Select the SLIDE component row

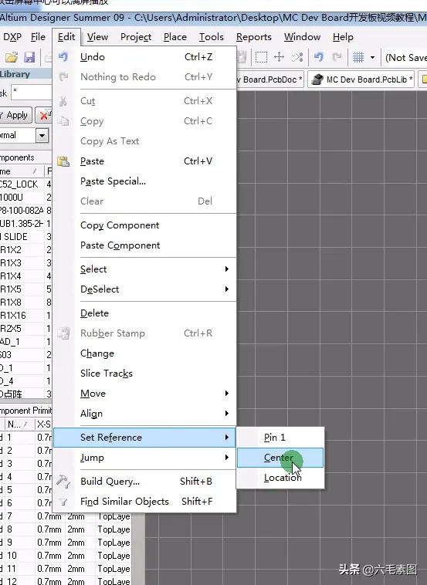pos(25,237)
